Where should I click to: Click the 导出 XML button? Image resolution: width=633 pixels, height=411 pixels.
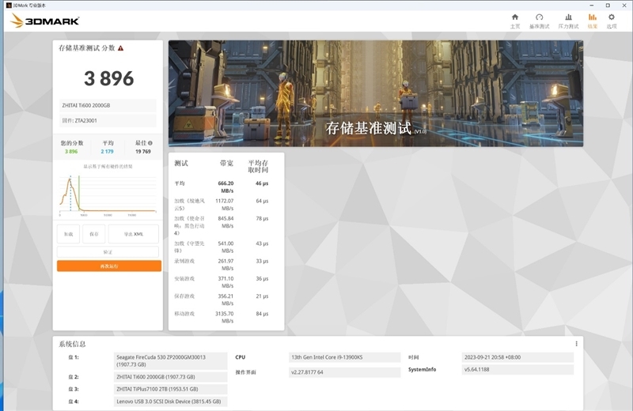tap(134, 234)
